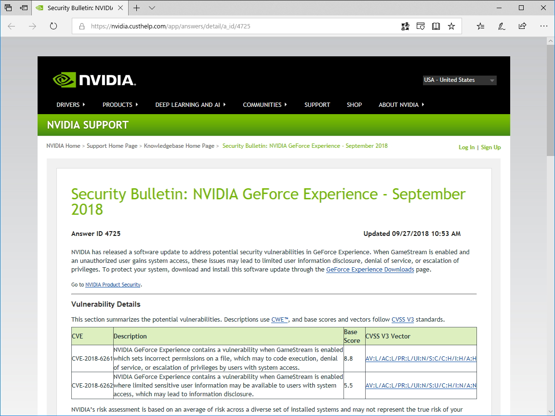This screenshot has width=555, height=416.
Task: Expand the PRODUCTS menu
Action: [120, 104]
